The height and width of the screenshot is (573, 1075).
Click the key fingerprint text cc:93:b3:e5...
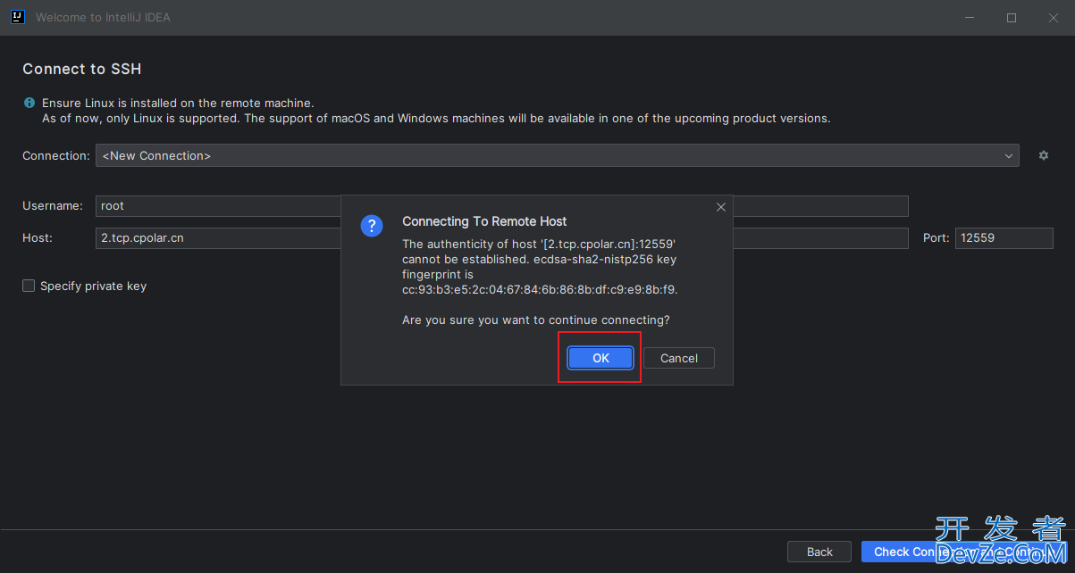tap(540, 290)
